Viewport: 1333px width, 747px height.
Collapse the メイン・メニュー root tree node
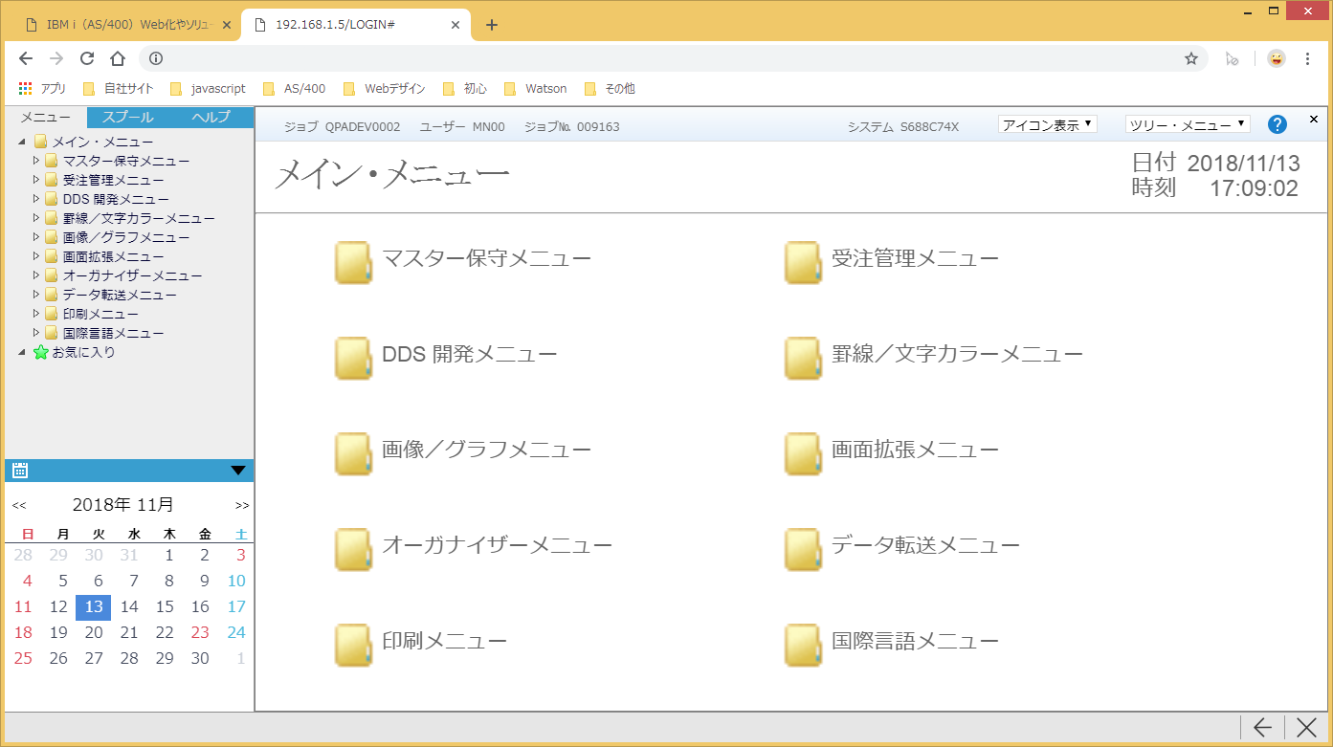[22, 142]
